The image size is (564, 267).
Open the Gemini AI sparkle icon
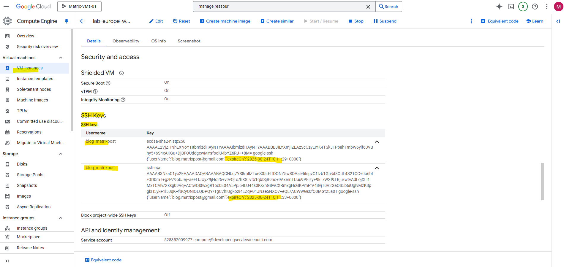point(499,7)
